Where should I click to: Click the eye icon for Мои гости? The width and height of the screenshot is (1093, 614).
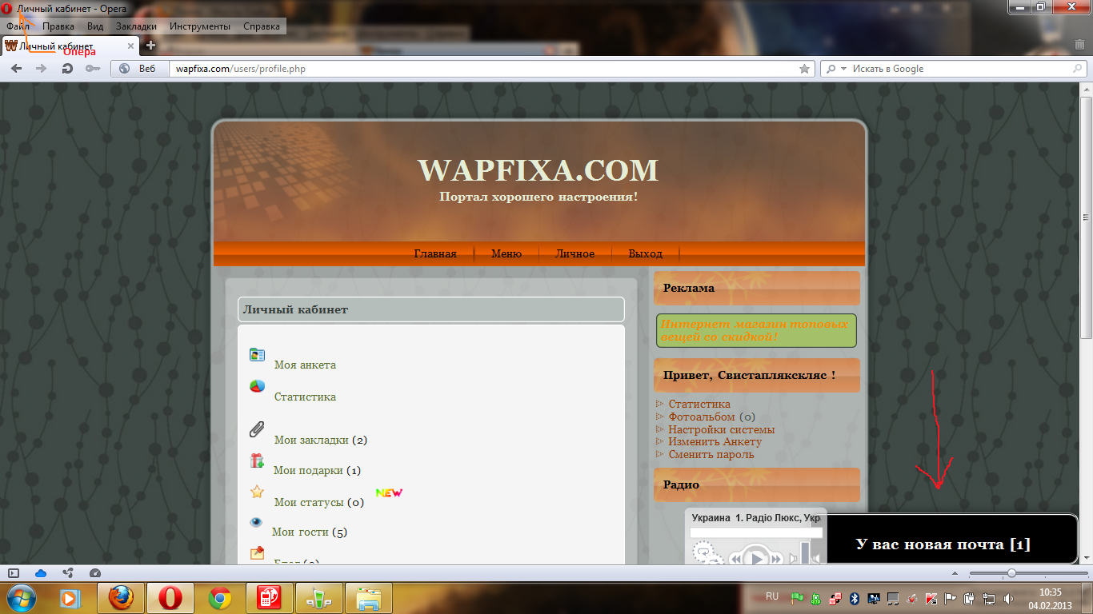tap(256, 522)
